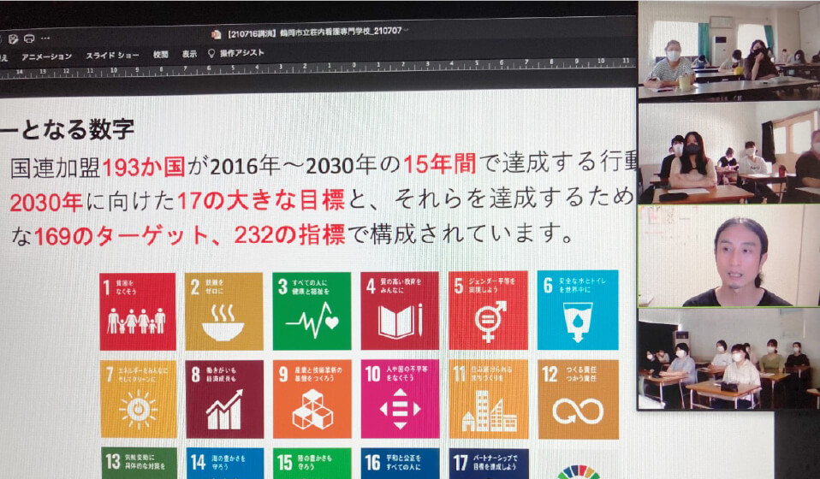Click the lightbulb icon next to 操作アシスト
Viewport: 820px width, 479px height.
point(211,53)
